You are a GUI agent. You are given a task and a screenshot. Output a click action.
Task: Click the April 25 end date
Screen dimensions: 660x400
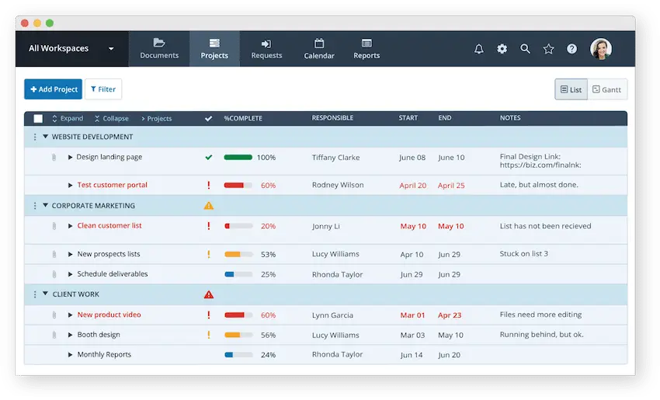click(451, 186)
